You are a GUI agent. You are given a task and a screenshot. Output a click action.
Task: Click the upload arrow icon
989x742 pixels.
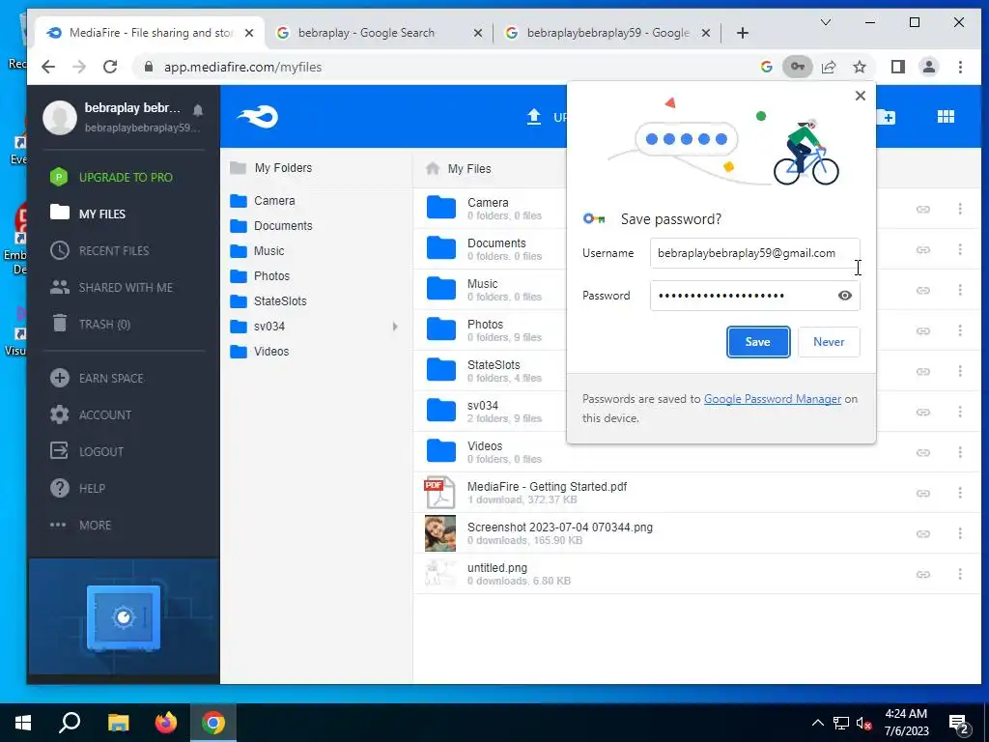click(533, 117)
